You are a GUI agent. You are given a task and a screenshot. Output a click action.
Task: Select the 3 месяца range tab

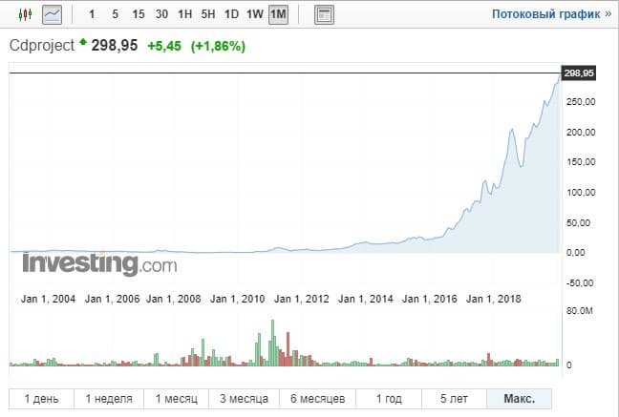click(x=244, y=399)
